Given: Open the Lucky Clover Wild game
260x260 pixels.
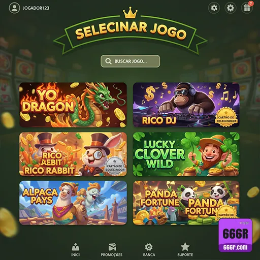Looking at the screenshot, I should pos(186,154).
